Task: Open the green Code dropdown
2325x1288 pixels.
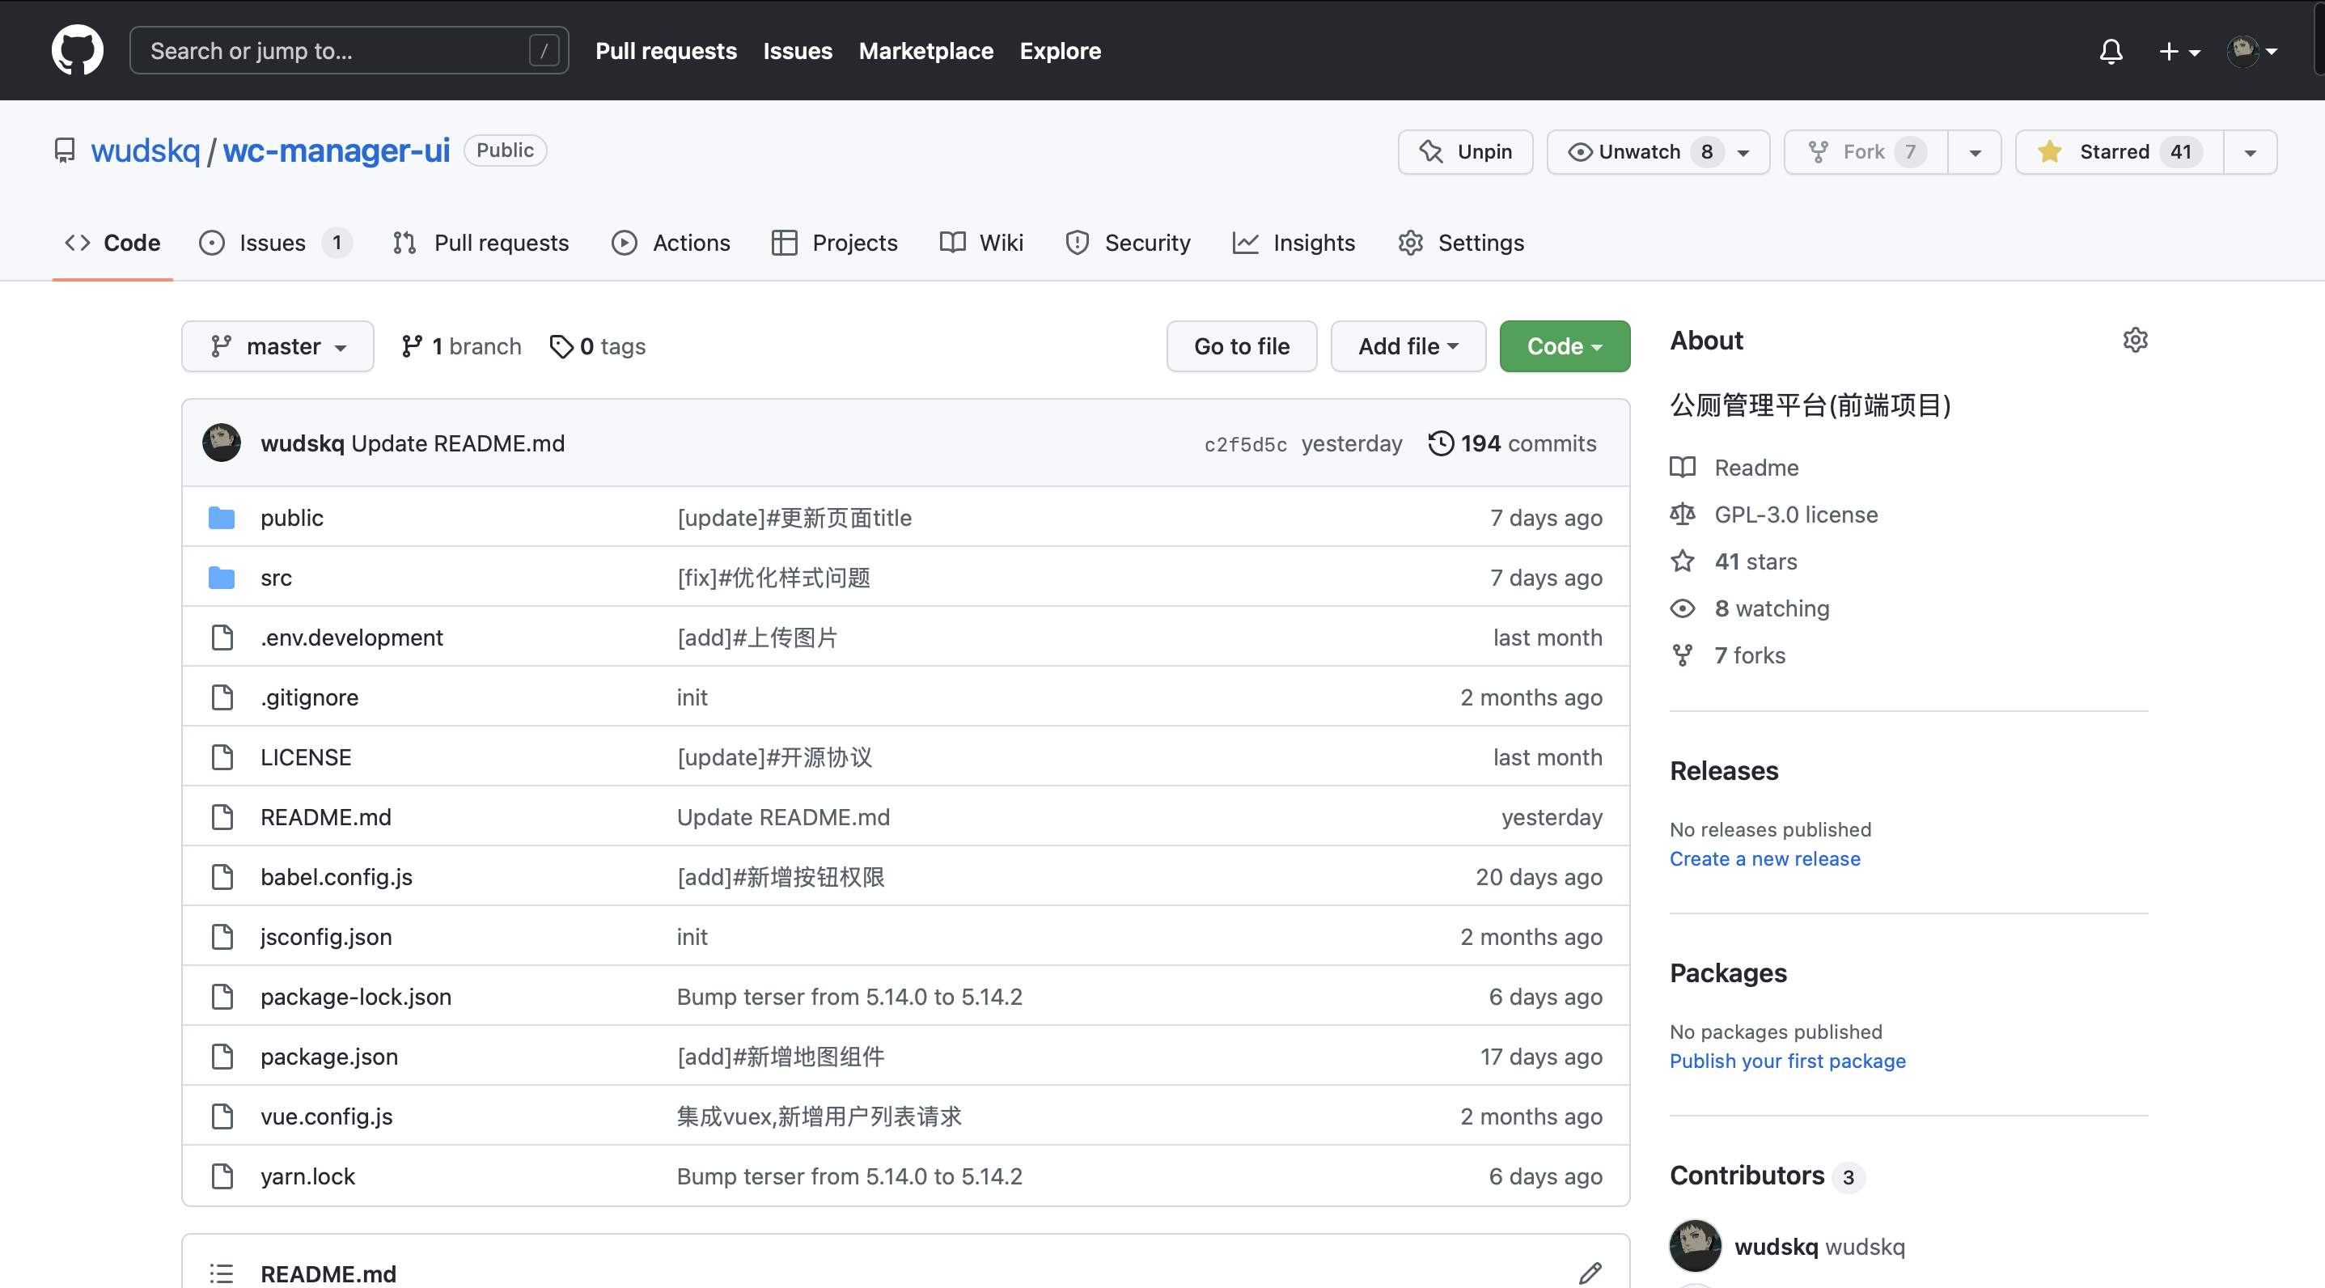Action: tap(1564, 346)
